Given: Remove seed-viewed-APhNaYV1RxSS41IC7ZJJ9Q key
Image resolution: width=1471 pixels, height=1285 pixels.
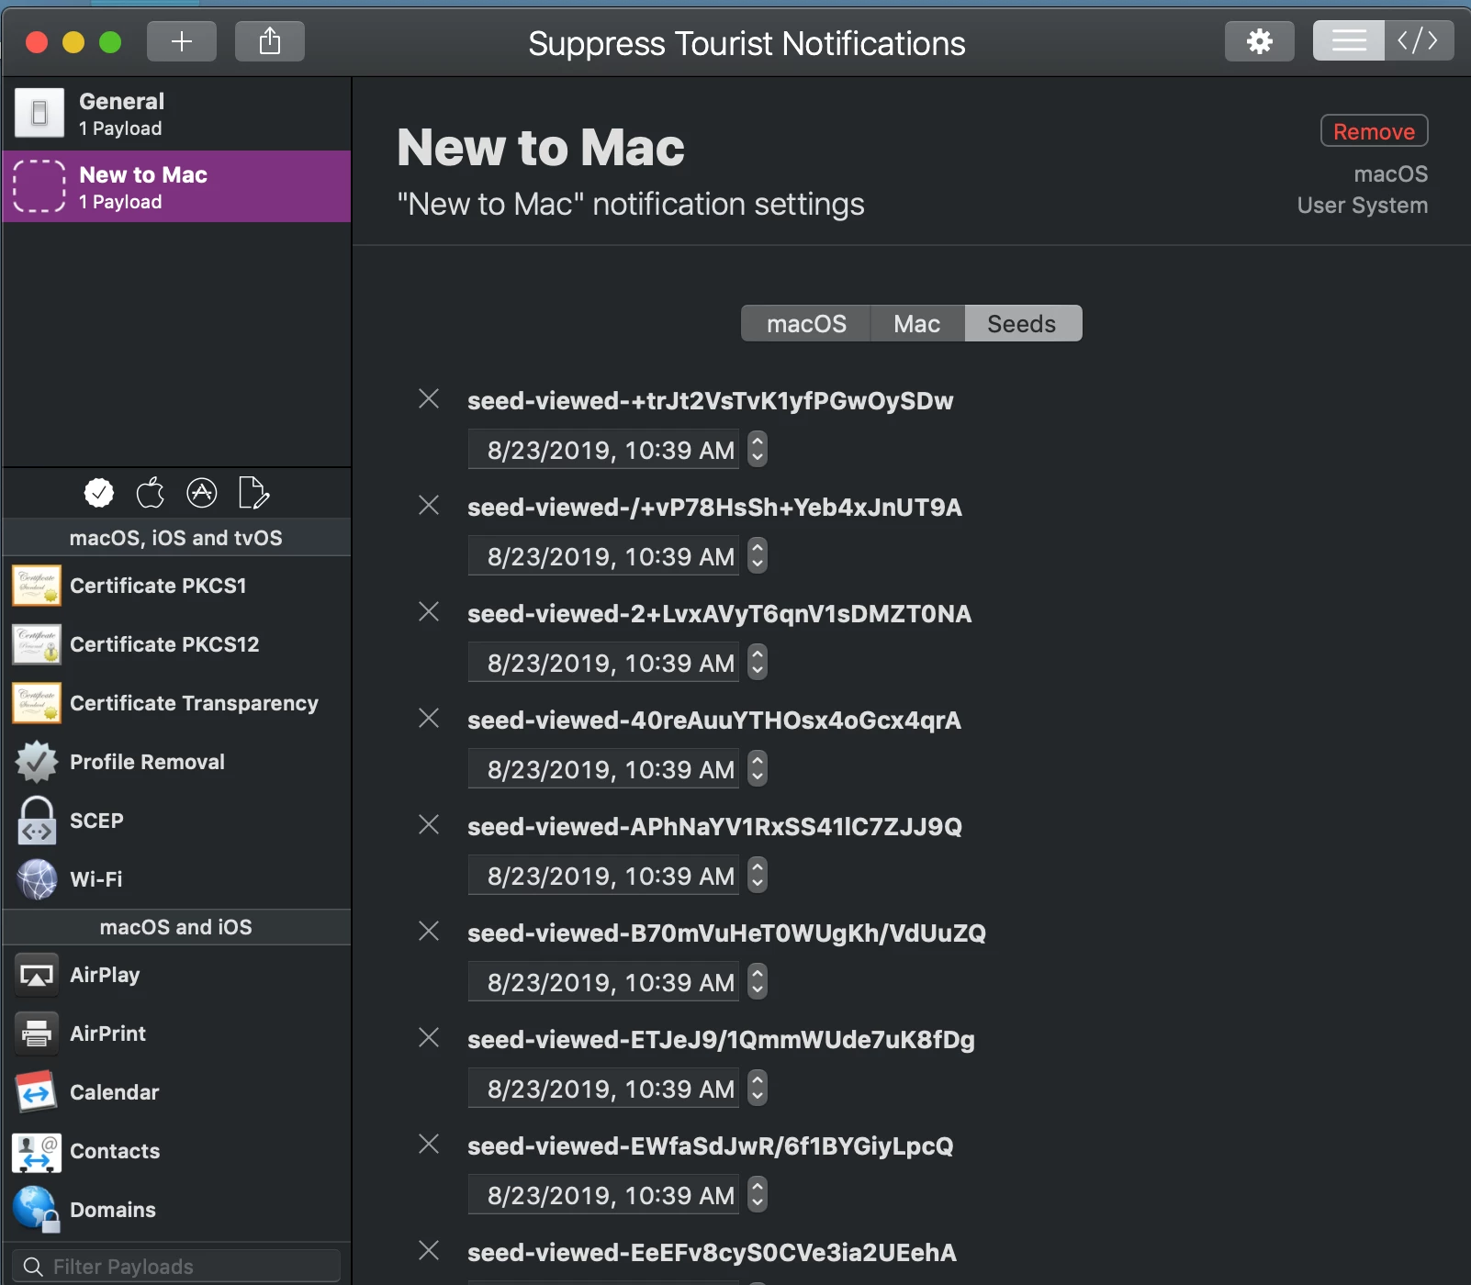Looking at the screenshot, I should point(429,824).
